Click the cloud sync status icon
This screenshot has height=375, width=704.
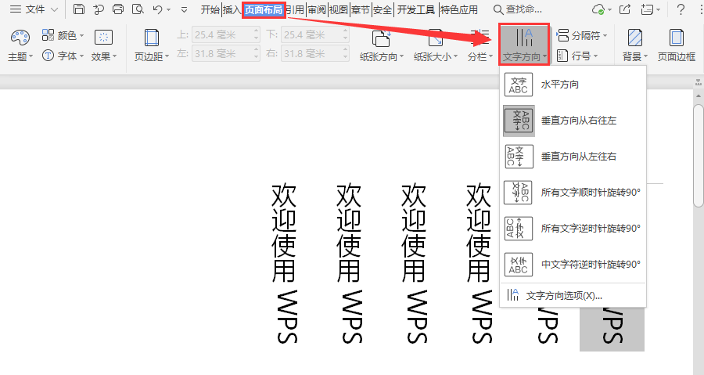(598, 9)
